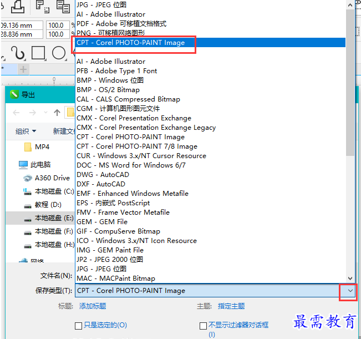The height and width of the screenshot is (339, 361).
Task: Choose CAL - CALS Compressed Bitmap
Action: [x=210, y=99]
